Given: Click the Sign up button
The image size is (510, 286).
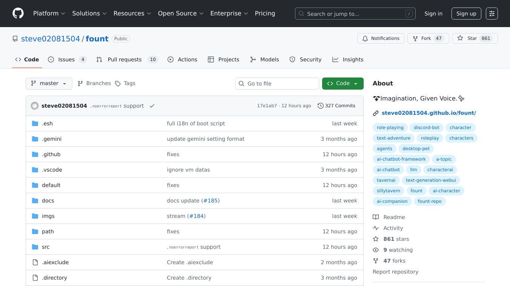Looking at the screenshot, I should [466, 14].
